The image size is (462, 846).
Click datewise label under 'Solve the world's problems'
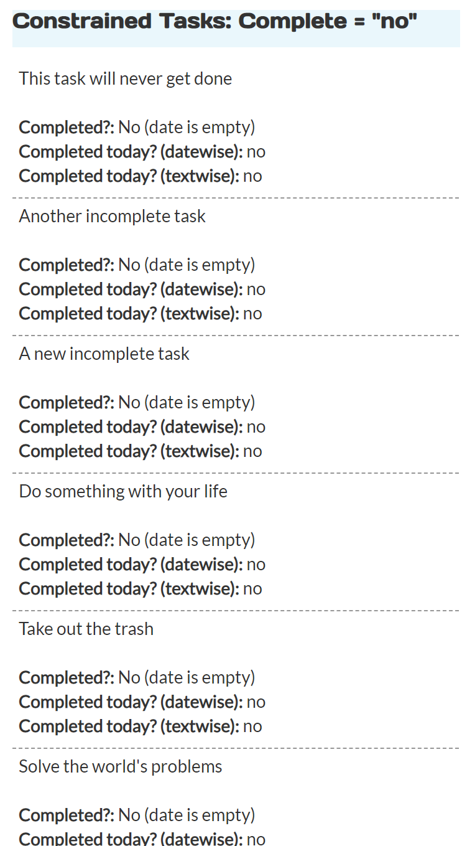[131, 839]
